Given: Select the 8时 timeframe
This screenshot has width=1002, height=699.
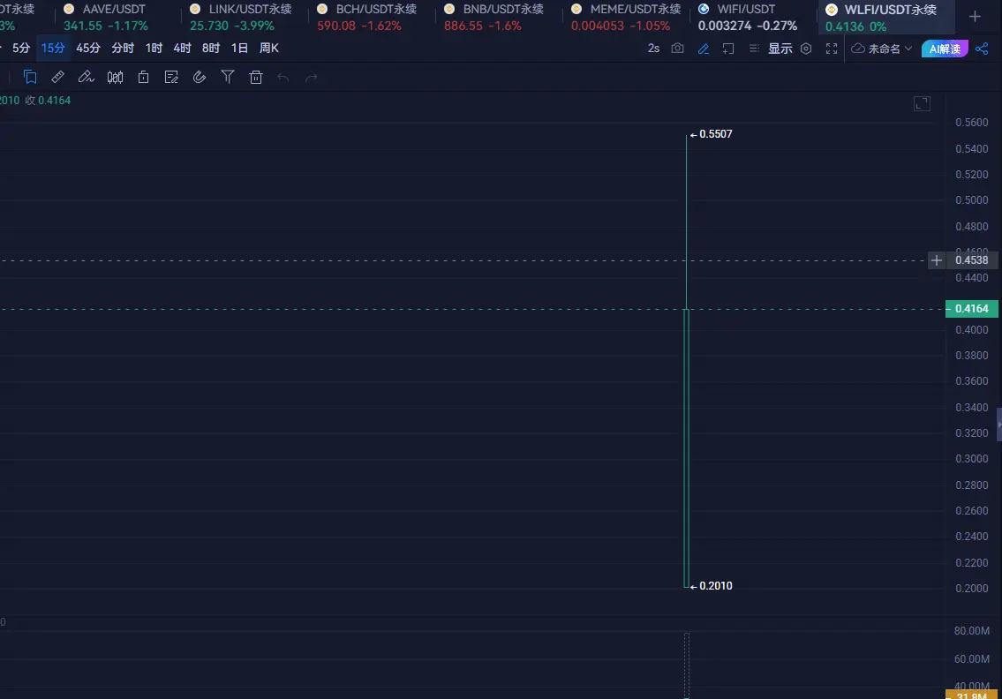Looking at the screenshot, I should (x=211, y=48).
